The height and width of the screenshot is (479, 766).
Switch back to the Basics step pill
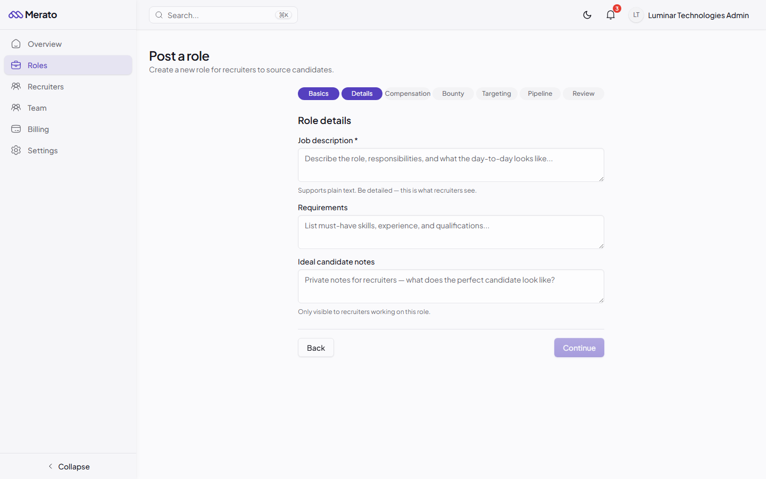coord(318,93)
